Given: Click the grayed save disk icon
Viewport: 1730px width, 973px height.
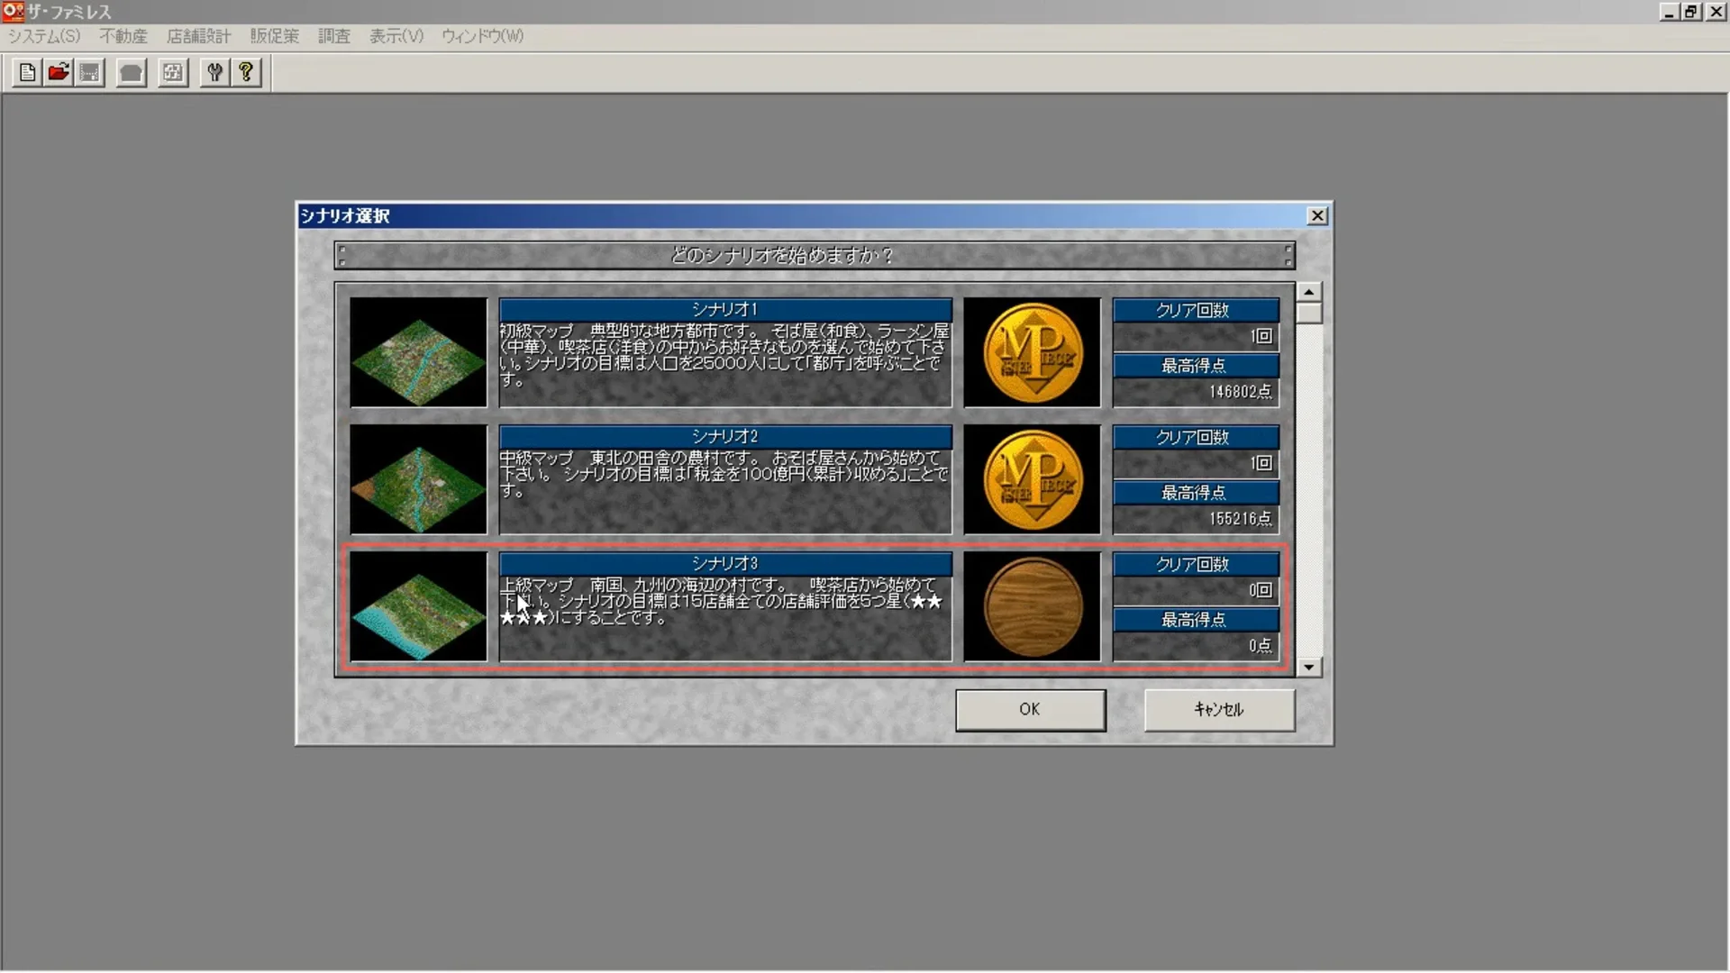Looking at the screenshot, I should click(90, 73).
